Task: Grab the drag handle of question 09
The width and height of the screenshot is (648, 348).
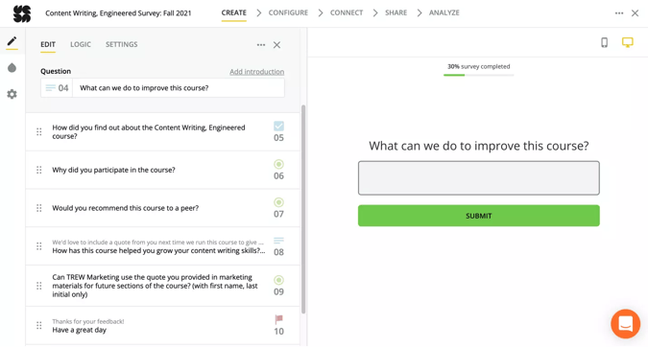Action: coord(38,286)
